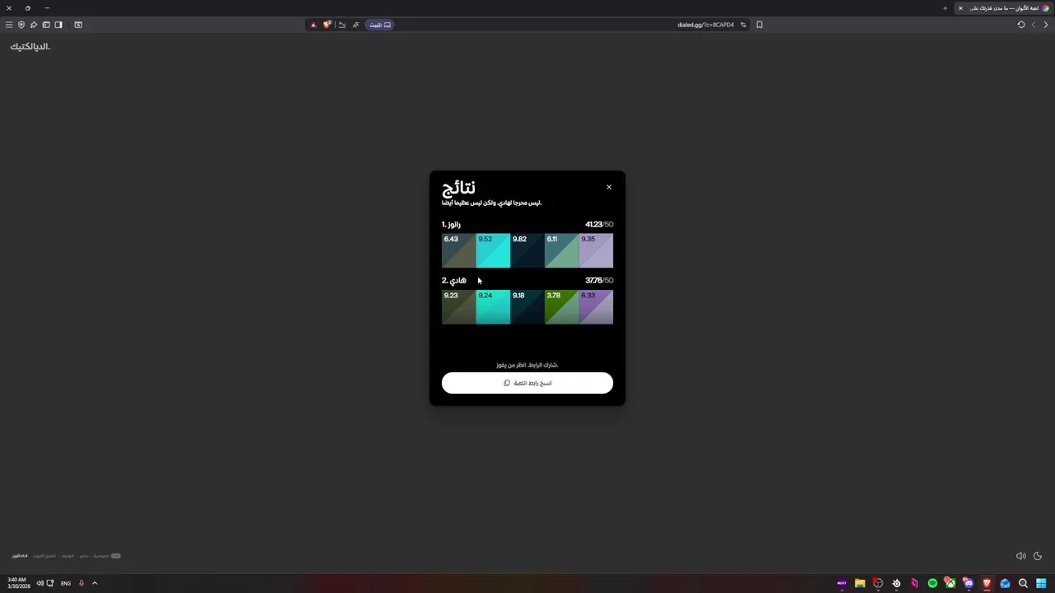Image resolution: width=1055 pixels, height=593 pixels.
Task: Open File Explorer from taskbar
Action: [x=860, y=583]
